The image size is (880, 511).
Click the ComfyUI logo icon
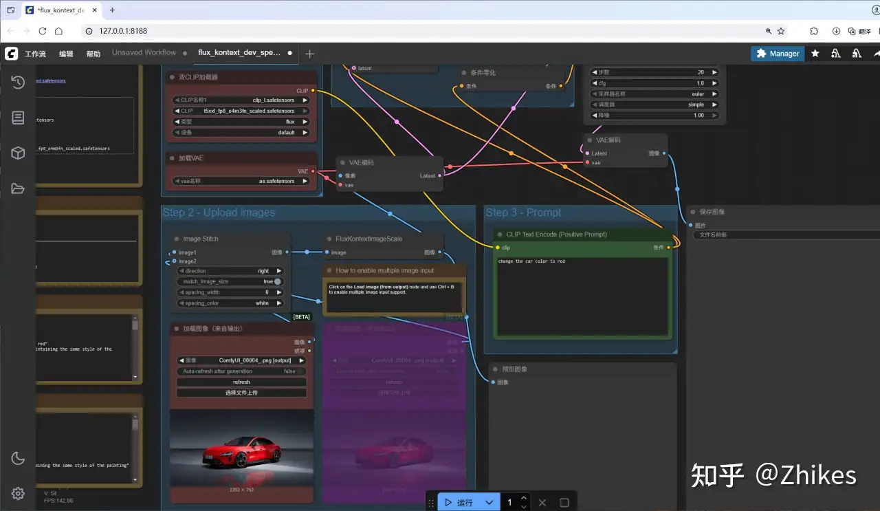click(x=11, y=54)
